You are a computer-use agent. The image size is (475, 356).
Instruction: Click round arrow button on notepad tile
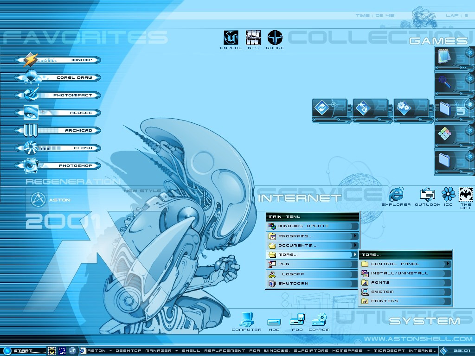point(470,53)
